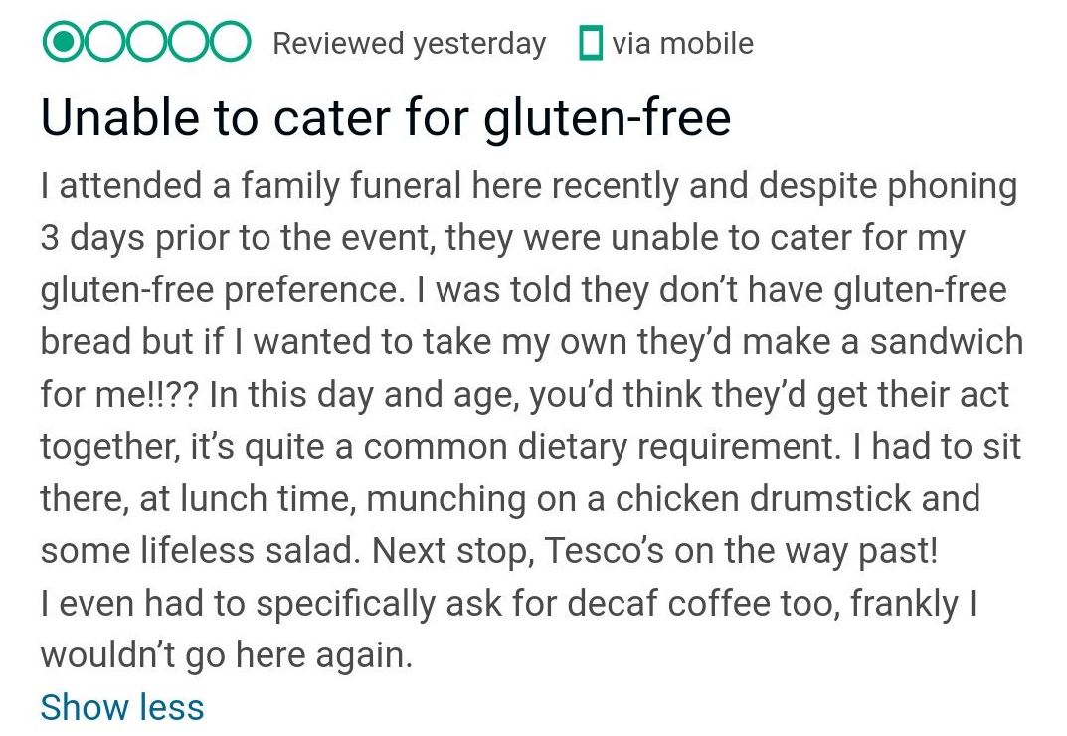1067x736 pixels.
Task: Click the phrase 'lifeless salad' in review
Action: [250, 550]
